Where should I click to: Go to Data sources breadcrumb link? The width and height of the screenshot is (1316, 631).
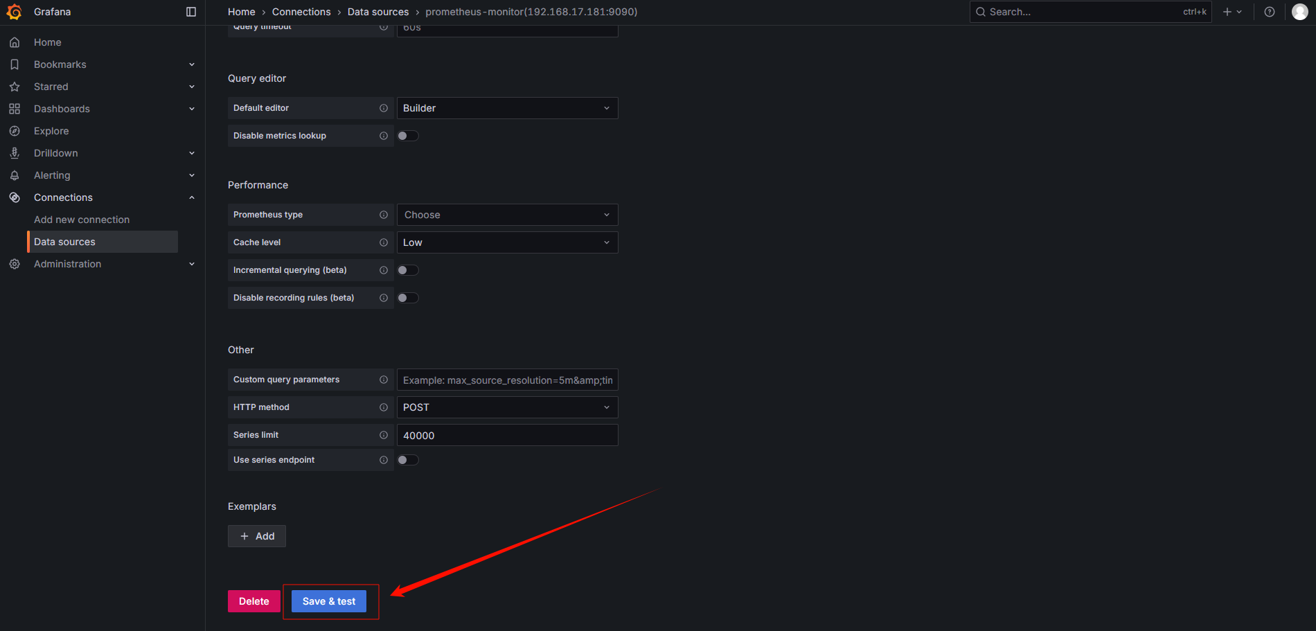[378, 12]
